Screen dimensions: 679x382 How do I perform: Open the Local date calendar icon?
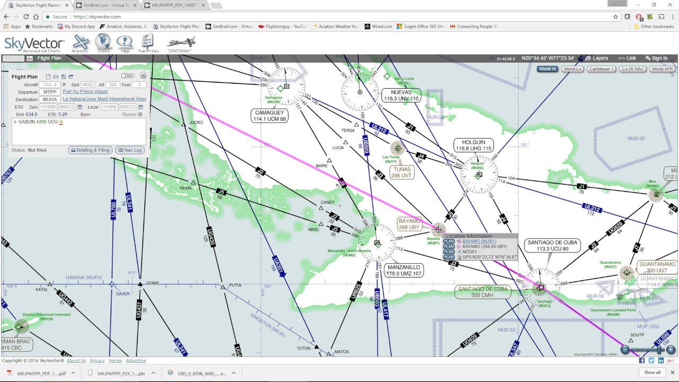point(140,107)
